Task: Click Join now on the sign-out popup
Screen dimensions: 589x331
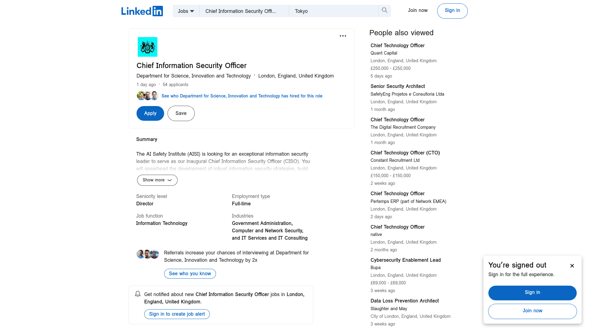Action: coord(532,311)
